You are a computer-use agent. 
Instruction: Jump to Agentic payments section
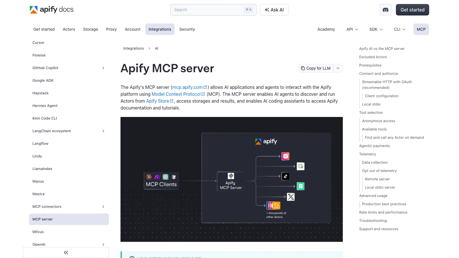(x=374, y=146)
